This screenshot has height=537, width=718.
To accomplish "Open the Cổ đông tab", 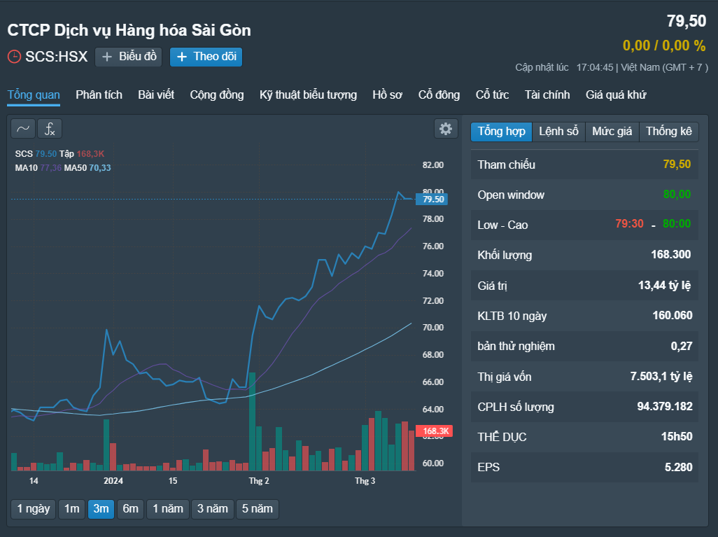I will 439,95.
